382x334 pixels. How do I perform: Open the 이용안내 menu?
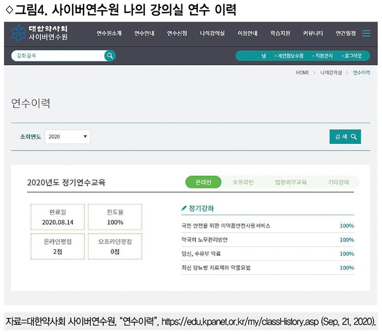(248, 33)
